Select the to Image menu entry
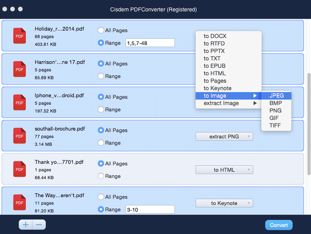The width and height of the screenshot is (311, 234). coord(228,96)
